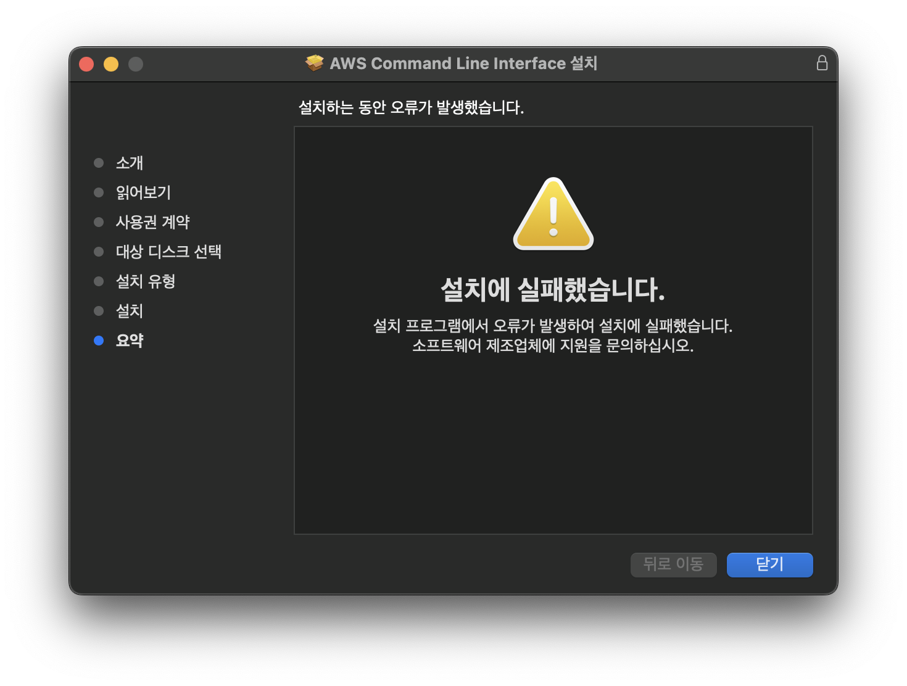Select the 요약 step in the sidebar
The image size is (907, 686).
130,341
